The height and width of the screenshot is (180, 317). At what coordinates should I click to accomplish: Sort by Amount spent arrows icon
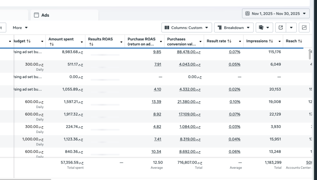pyautogui.click(x=52, y=44)
